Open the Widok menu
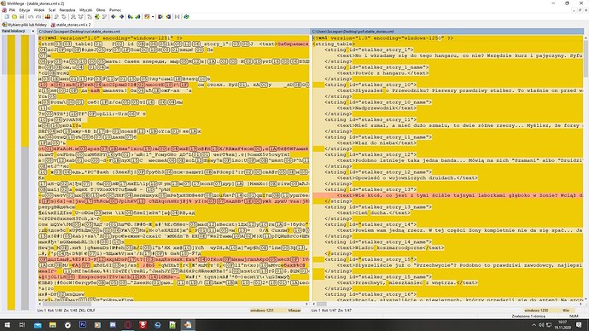This screenshot has width=589, height=331. tap(39, 10)
